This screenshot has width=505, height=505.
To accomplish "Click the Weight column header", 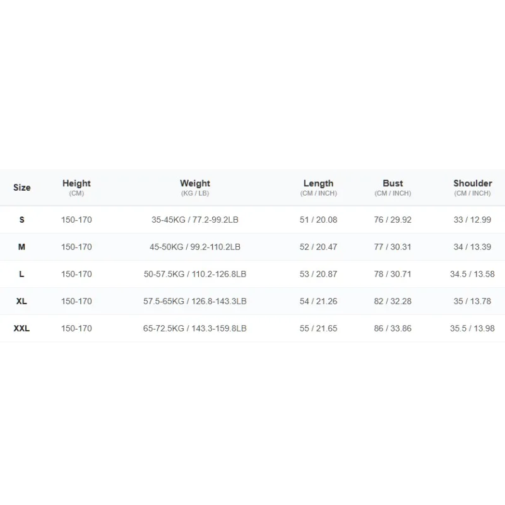I will tap(195, 187).
